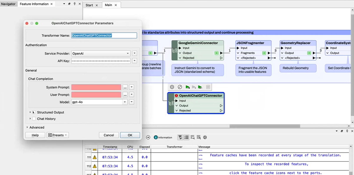Open transformer parameters via gear icon
The width and height of the screenshot is (354, 175).
[172, 87]
